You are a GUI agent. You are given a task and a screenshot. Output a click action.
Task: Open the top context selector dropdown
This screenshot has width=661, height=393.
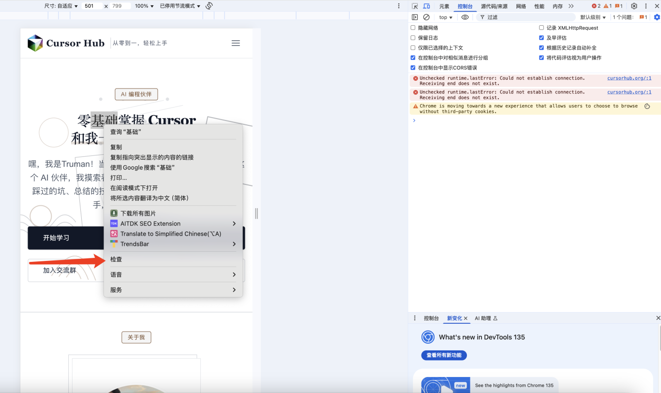click(446, 17)
